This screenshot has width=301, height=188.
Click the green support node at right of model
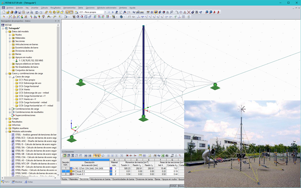[215, 86]
